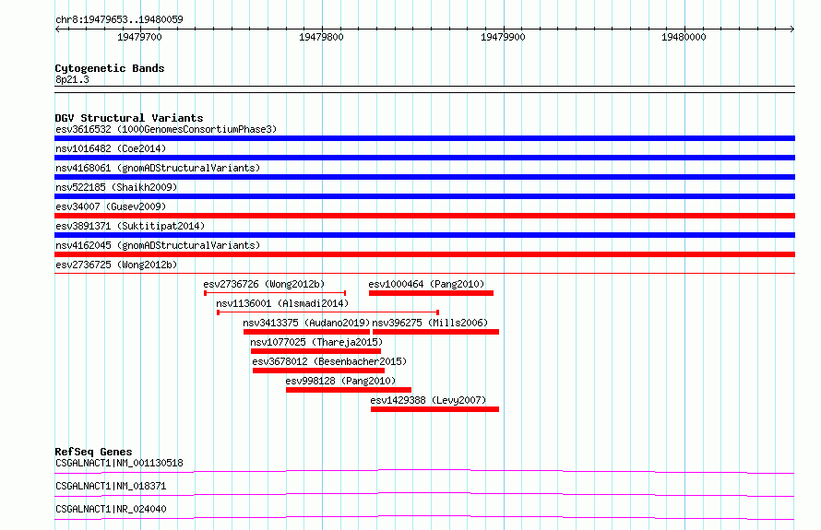
Task: Open the CSGALNACT1|NM_018371 transcript label
Action: [x=111, y=486]
